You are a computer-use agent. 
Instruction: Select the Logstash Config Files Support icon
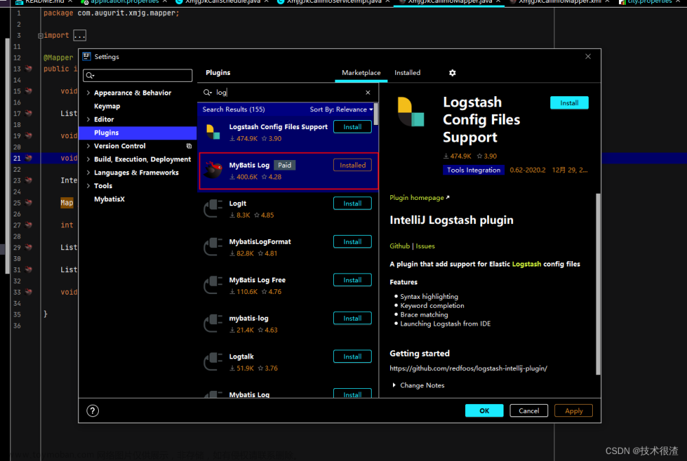(x=214, y=132)
